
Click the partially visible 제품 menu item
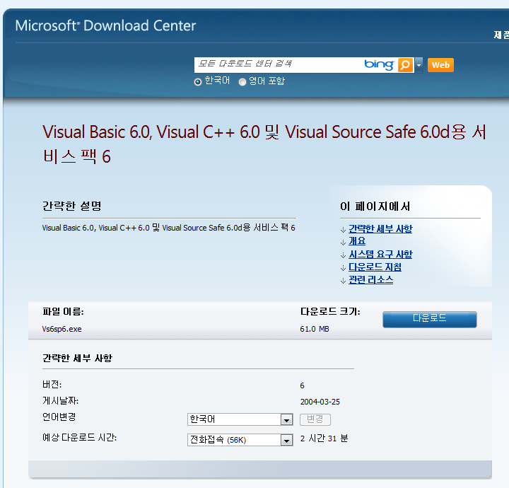point(501,35)
